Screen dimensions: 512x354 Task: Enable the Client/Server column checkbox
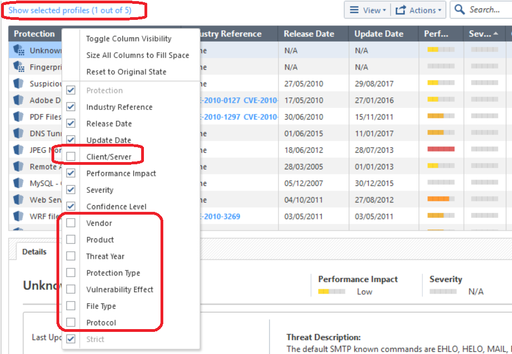(x=71, y=156)
